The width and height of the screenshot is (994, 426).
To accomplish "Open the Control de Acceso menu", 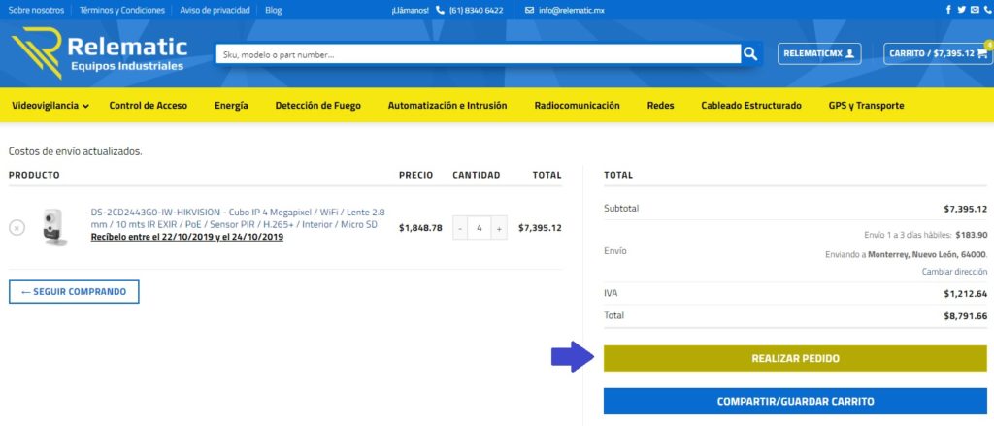I will coord(148,105).
